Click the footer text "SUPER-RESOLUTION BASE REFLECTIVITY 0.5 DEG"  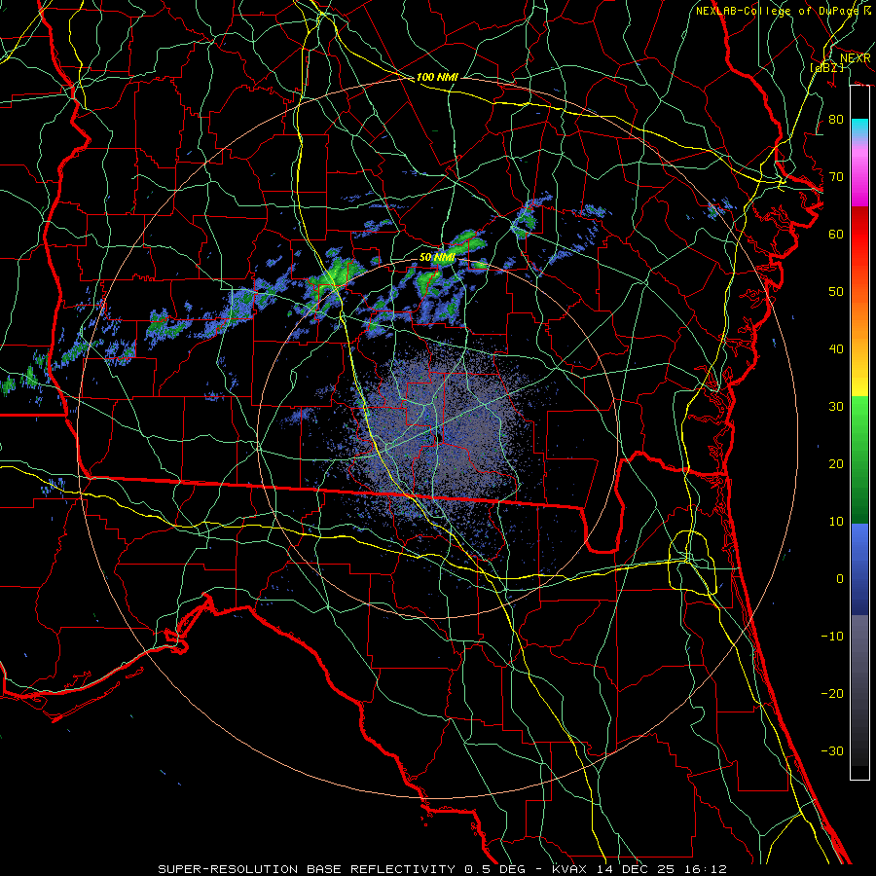pyautogui.click(x=344, y=869)
